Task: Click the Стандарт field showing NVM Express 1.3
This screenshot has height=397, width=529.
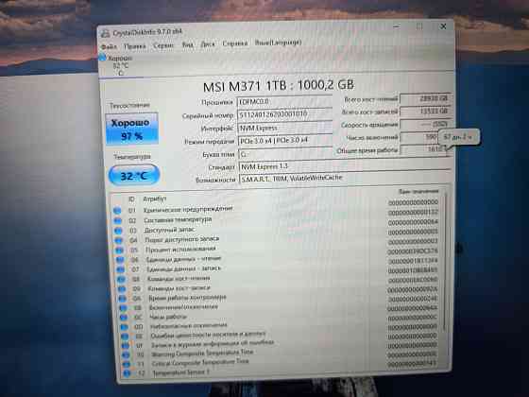Action: coord(344,166)
